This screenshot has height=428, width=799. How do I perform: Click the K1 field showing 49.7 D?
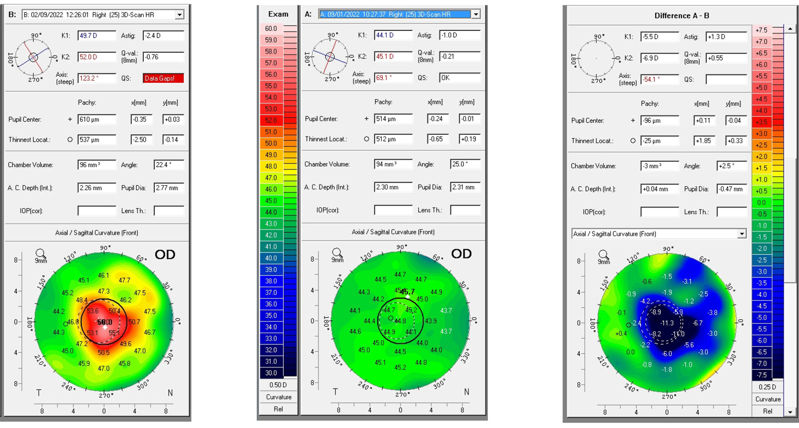96,36
